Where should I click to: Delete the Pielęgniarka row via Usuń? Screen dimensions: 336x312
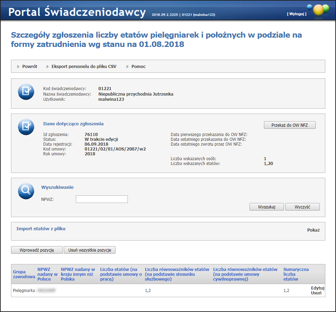pyautogui.click(x=316, y=293)
